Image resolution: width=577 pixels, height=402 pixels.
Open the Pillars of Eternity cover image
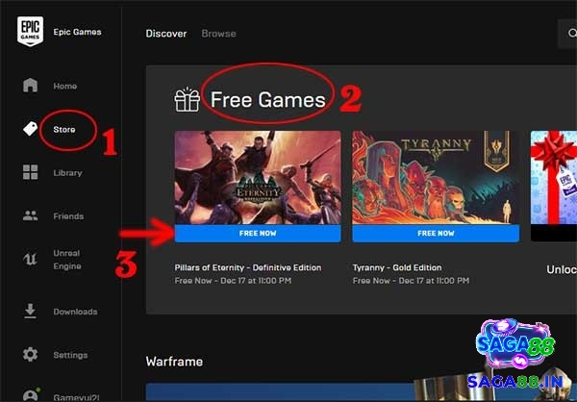coord(258,178)
